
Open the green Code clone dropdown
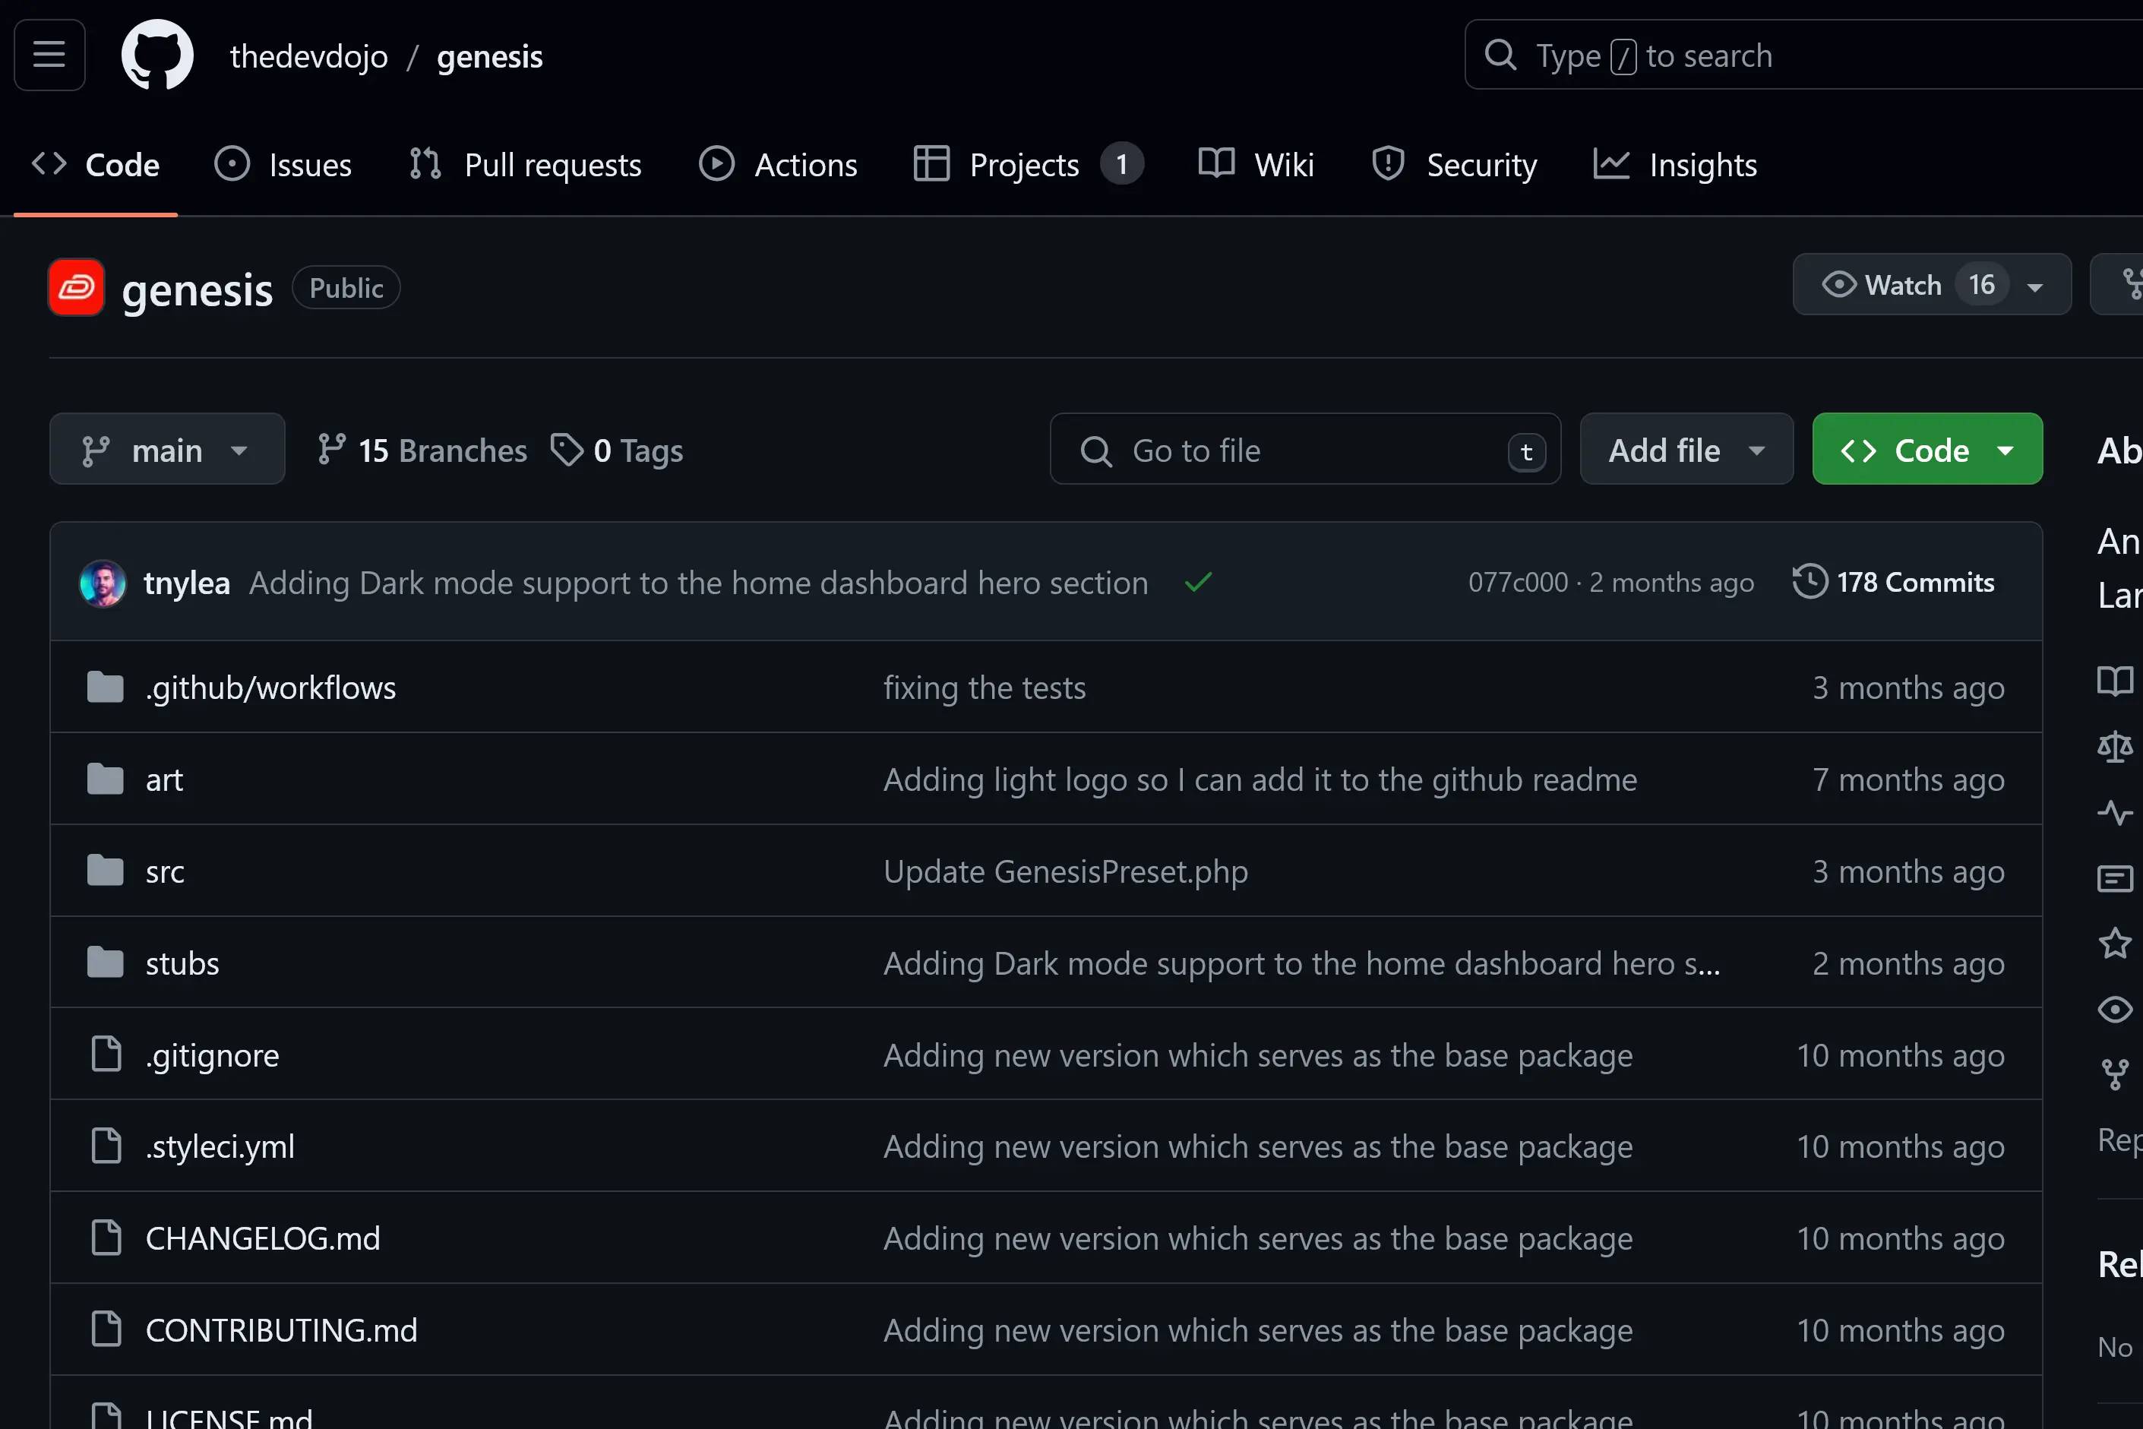pyautogui.click(x=1926, y=451)
